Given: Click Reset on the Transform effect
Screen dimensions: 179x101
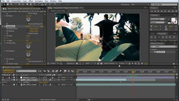Looking at the screenshot, I should (x=28, y=26).
